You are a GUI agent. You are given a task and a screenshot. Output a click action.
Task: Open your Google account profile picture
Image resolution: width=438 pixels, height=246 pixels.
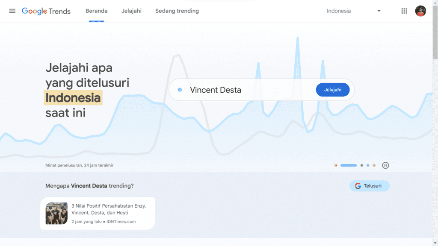tap(420, 11)
